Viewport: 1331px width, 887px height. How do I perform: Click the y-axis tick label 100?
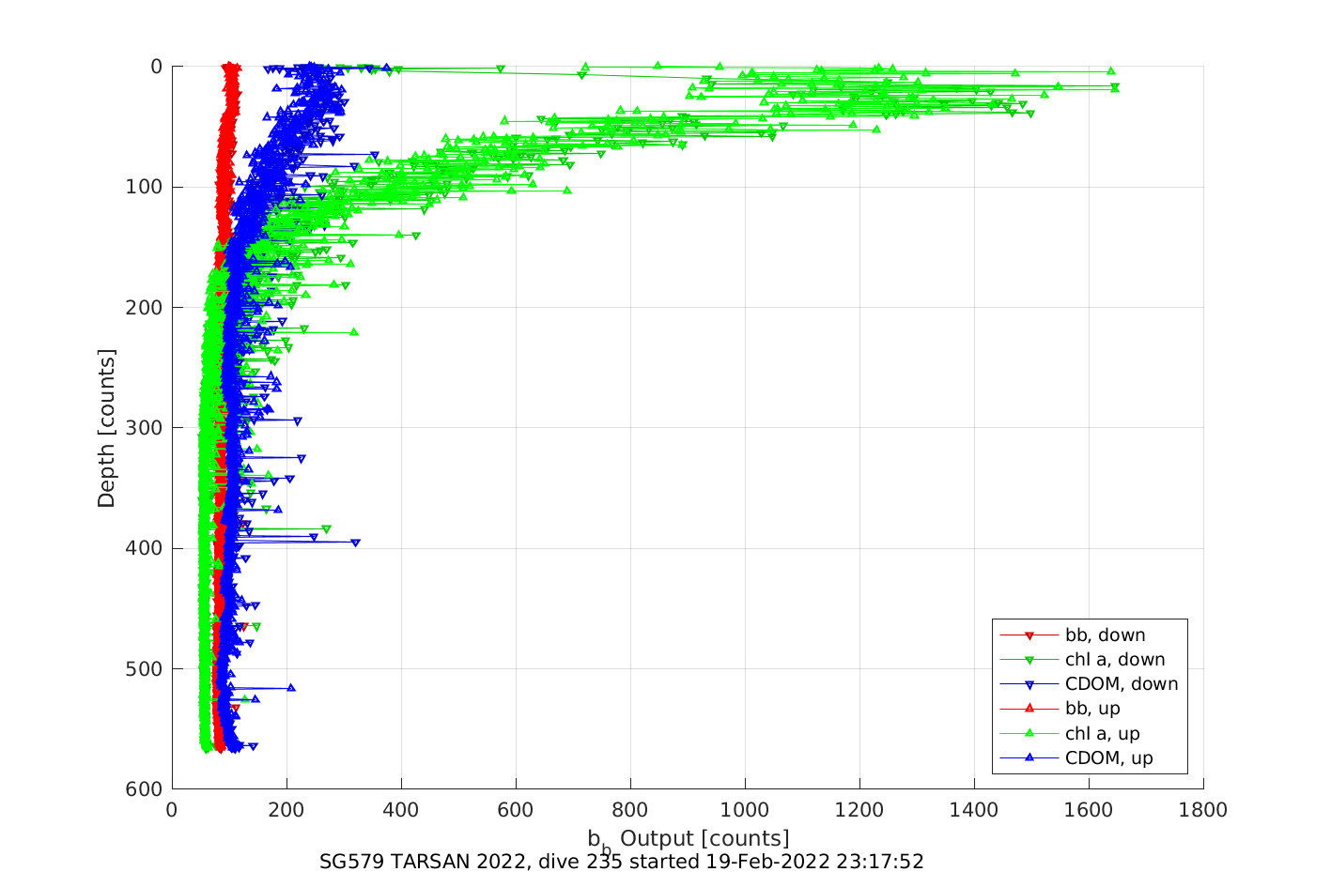click(x=145, y=187)
